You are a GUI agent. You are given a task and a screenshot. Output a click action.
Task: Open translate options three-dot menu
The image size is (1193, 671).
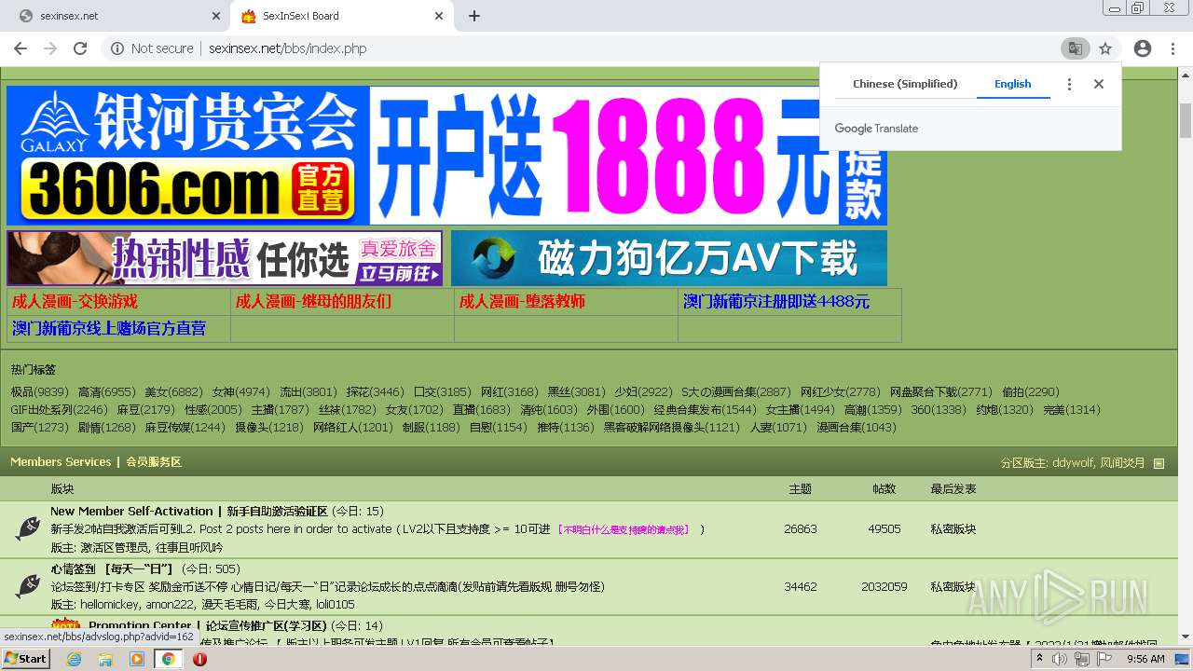click(1069, 84)
